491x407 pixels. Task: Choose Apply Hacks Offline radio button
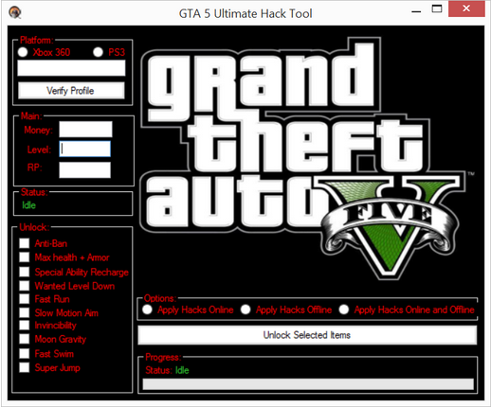click(x=245, y=310)
